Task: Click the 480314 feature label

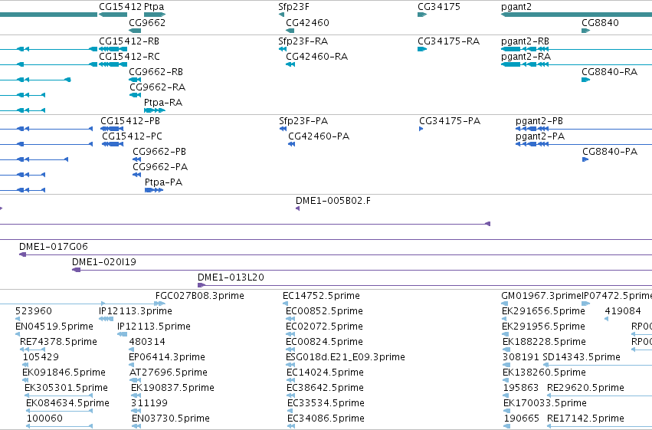Action: [147, 343]
